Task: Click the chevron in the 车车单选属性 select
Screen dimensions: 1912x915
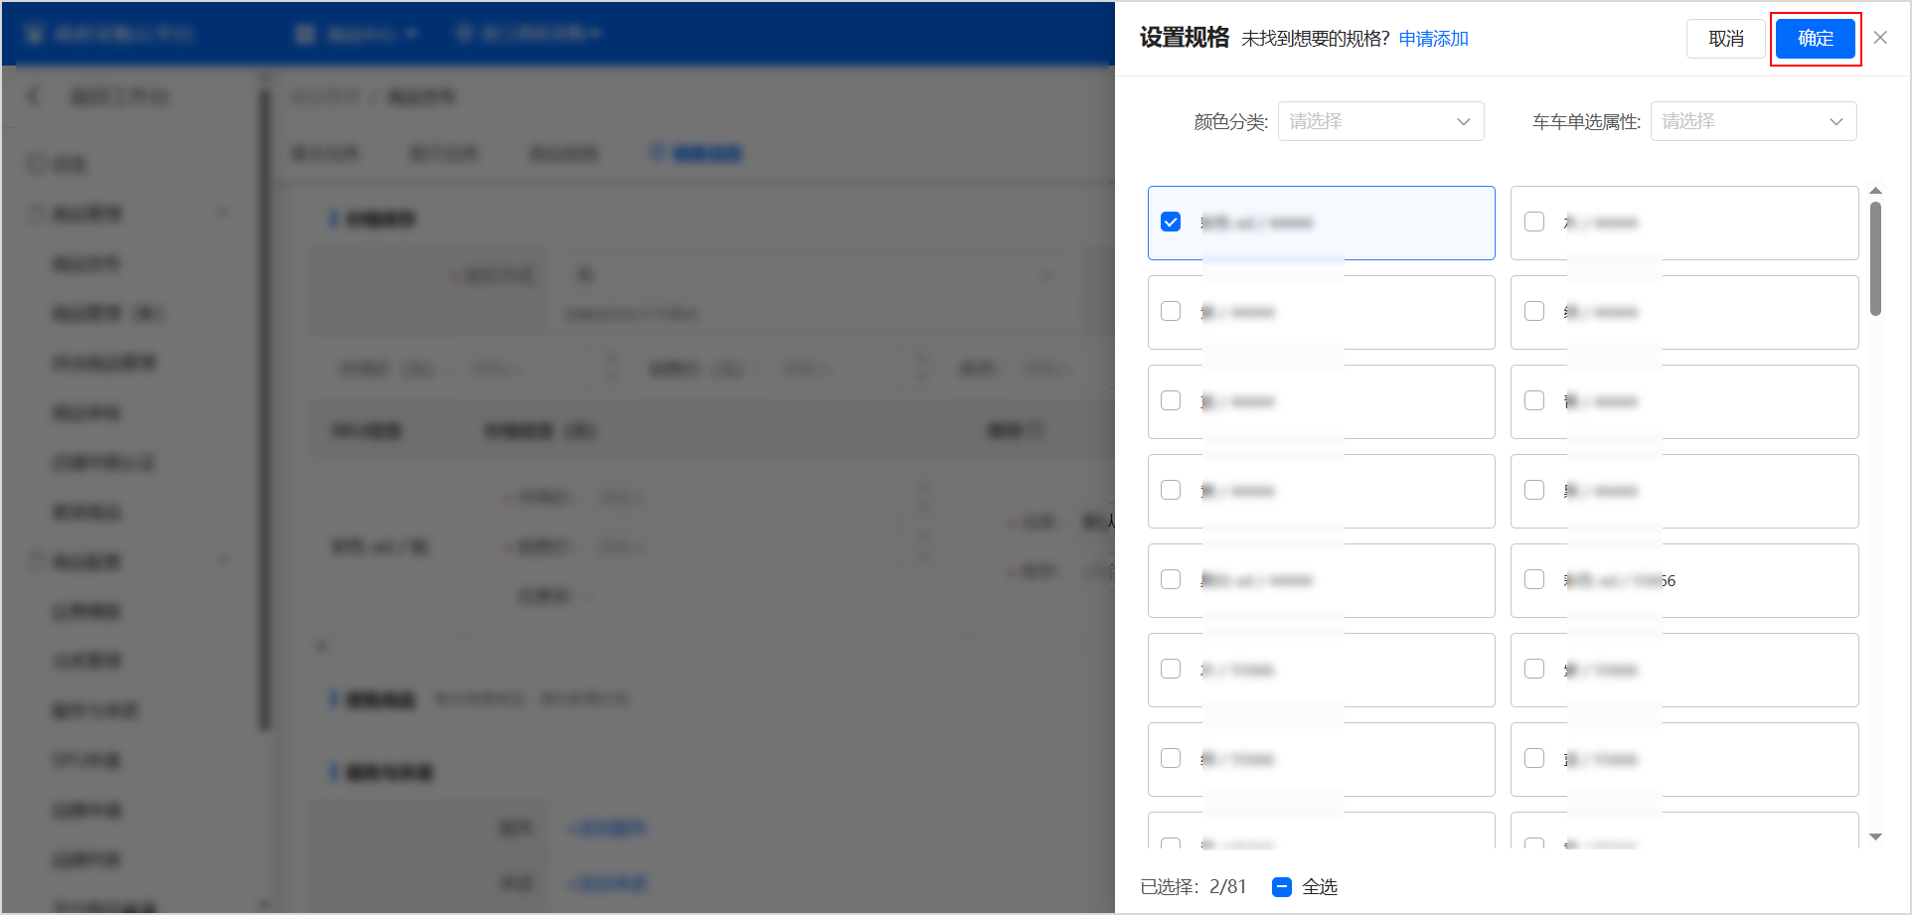Action: tap(1835, 122)
